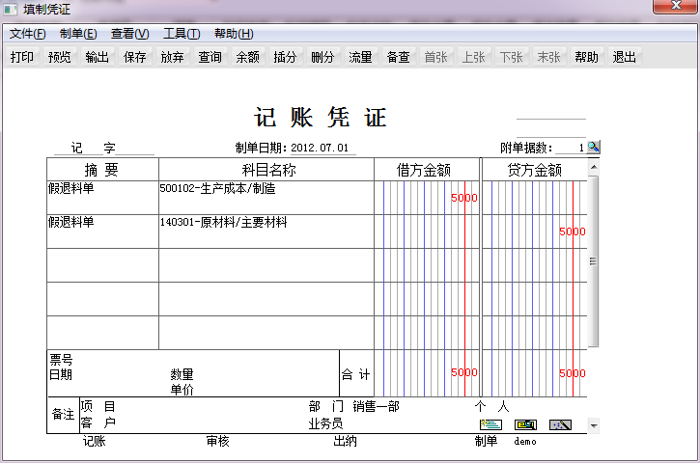Click 流量 in the toolbar
Image resolution: width=700 pixels, height=463 pixels.
pos(360,57)
